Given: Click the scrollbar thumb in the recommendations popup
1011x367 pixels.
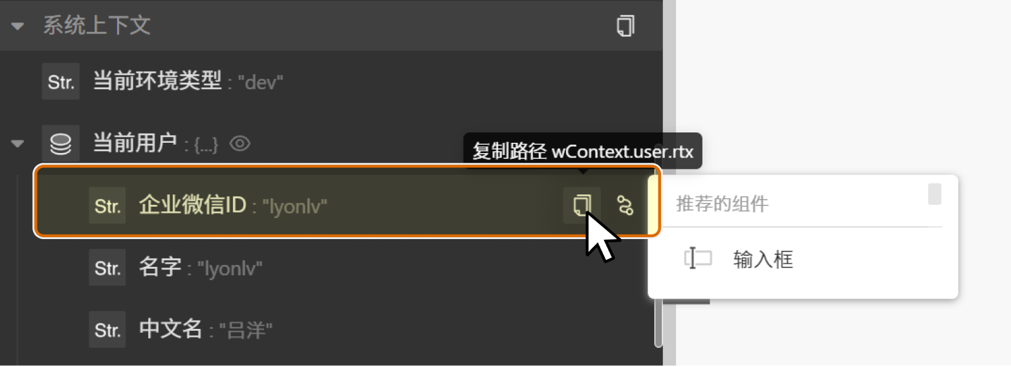Looking at the screenshot, I should tap(935, 194).
